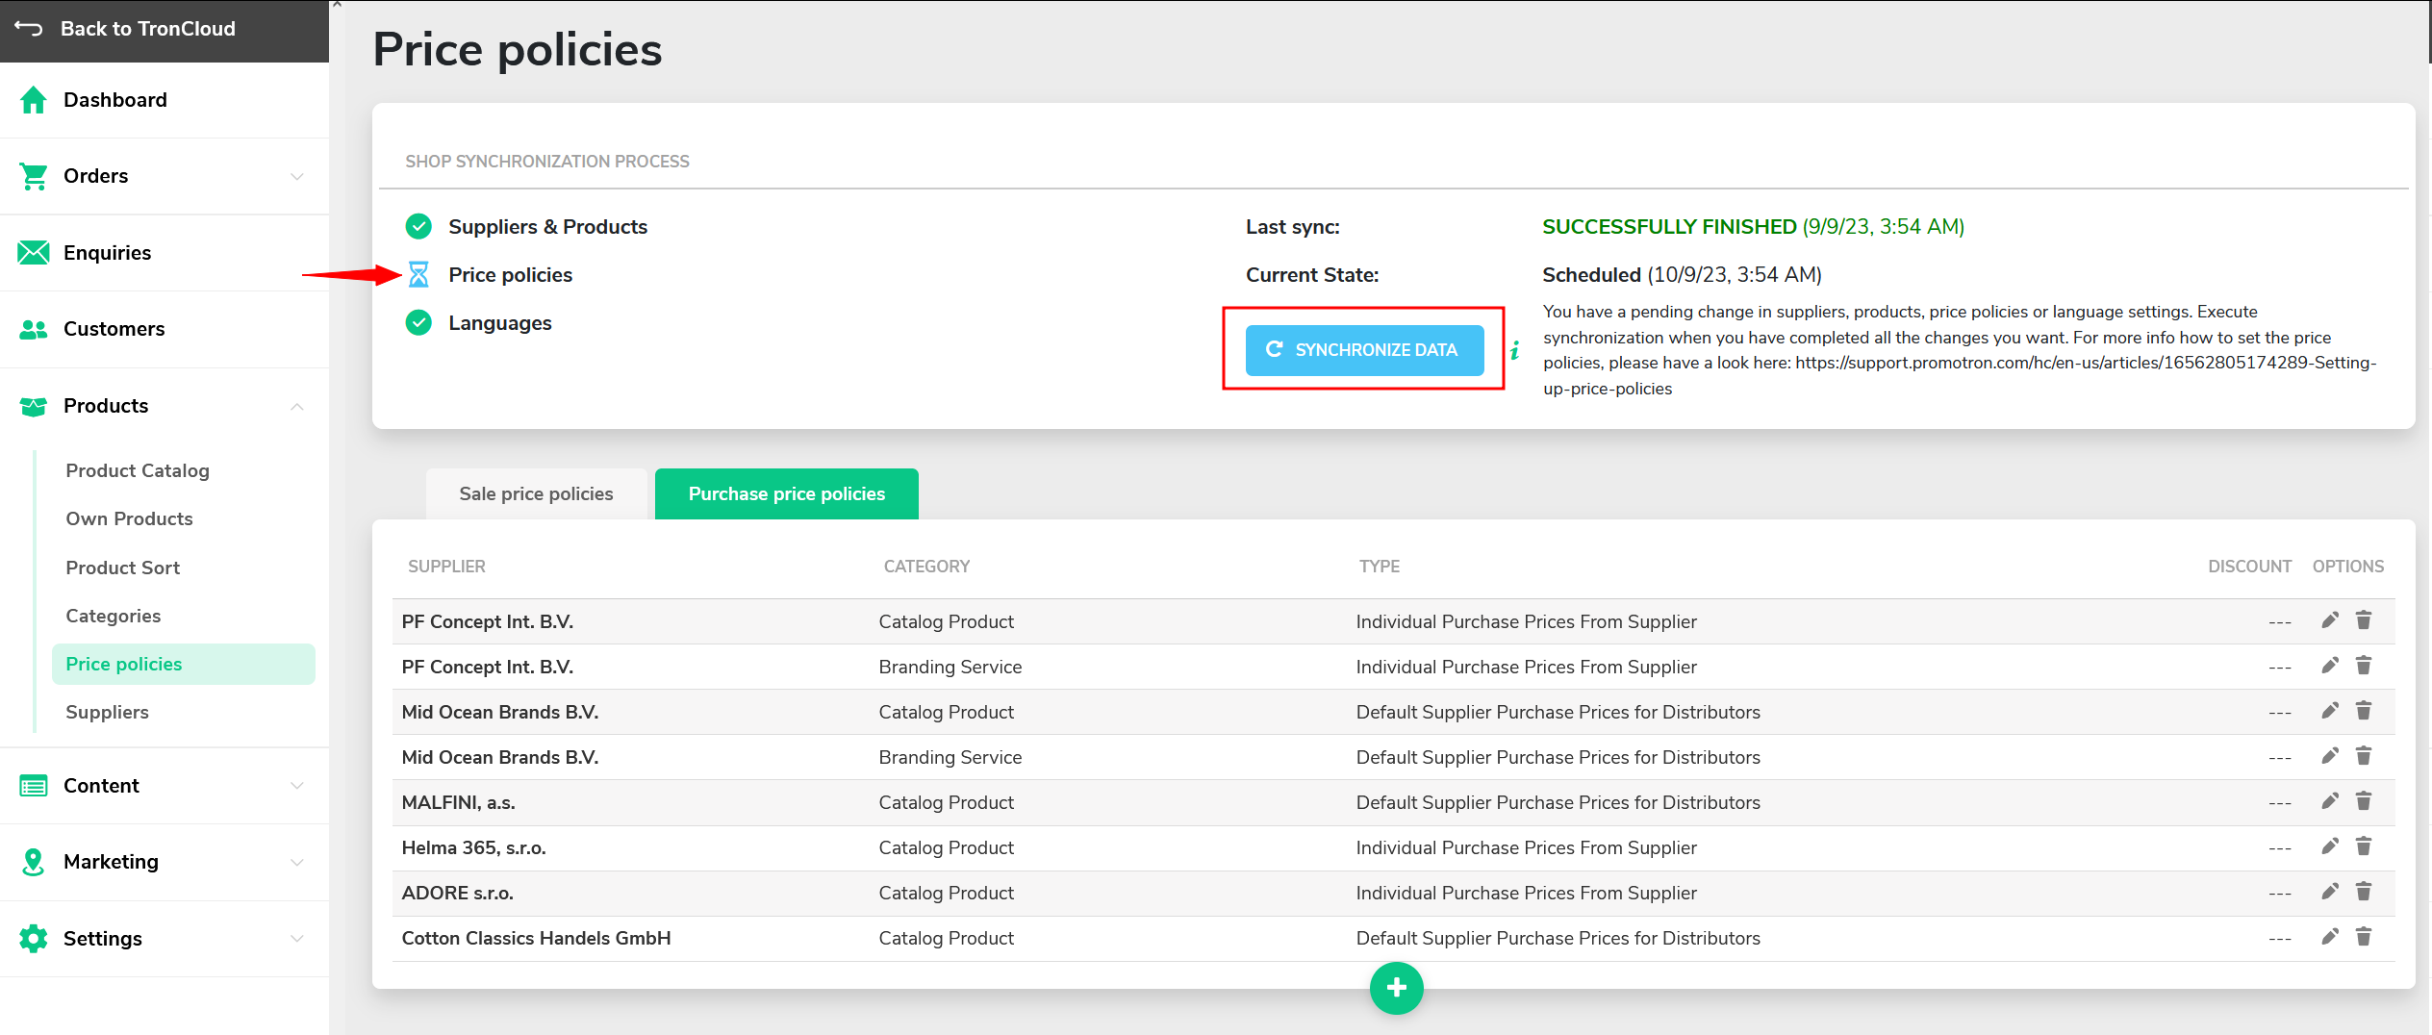Open Product Sort in sidebar

[122, 568]
